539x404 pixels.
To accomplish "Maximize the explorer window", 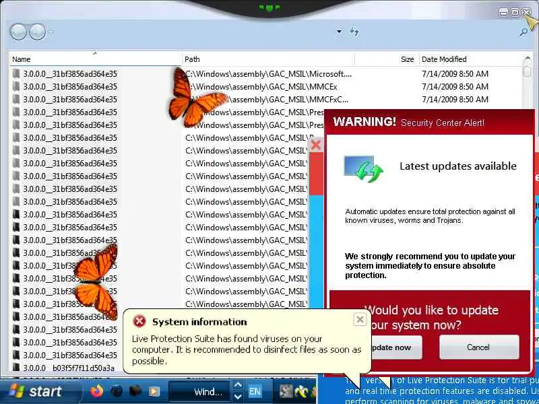I will [x=515, y=13].
